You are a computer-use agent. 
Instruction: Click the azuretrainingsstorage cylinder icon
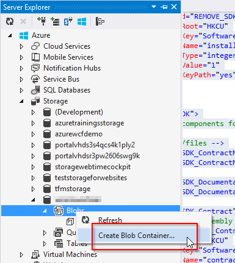47,123
